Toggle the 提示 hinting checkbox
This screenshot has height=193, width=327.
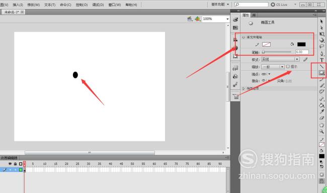coord(288,67)
